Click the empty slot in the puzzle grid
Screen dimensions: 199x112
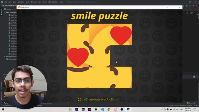click(121, 56)
